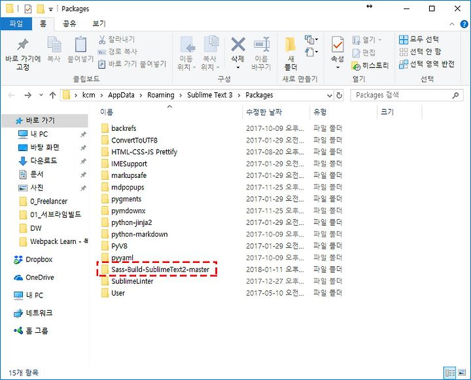The image size is (471, 380).
Task: Click Edit (편집) in ribbon
Action: [x=364, y=52]
